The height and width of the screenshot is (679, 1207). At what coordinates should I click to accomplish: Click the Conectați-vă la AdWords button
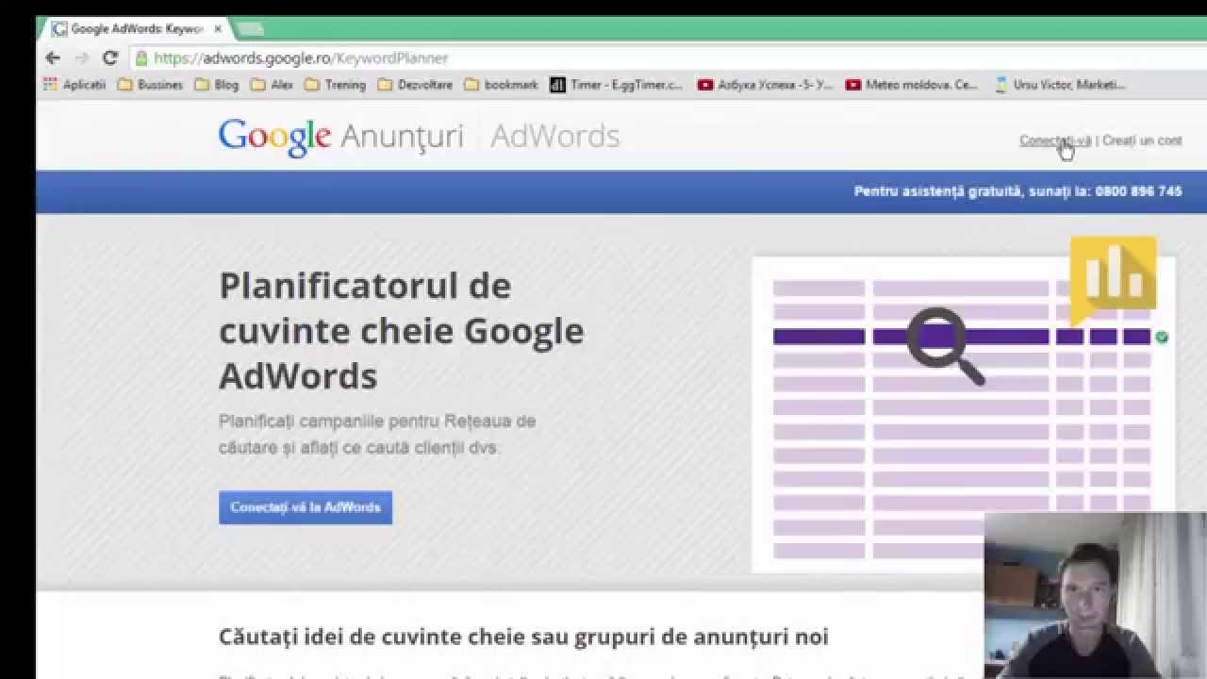(x=306, y=507)
